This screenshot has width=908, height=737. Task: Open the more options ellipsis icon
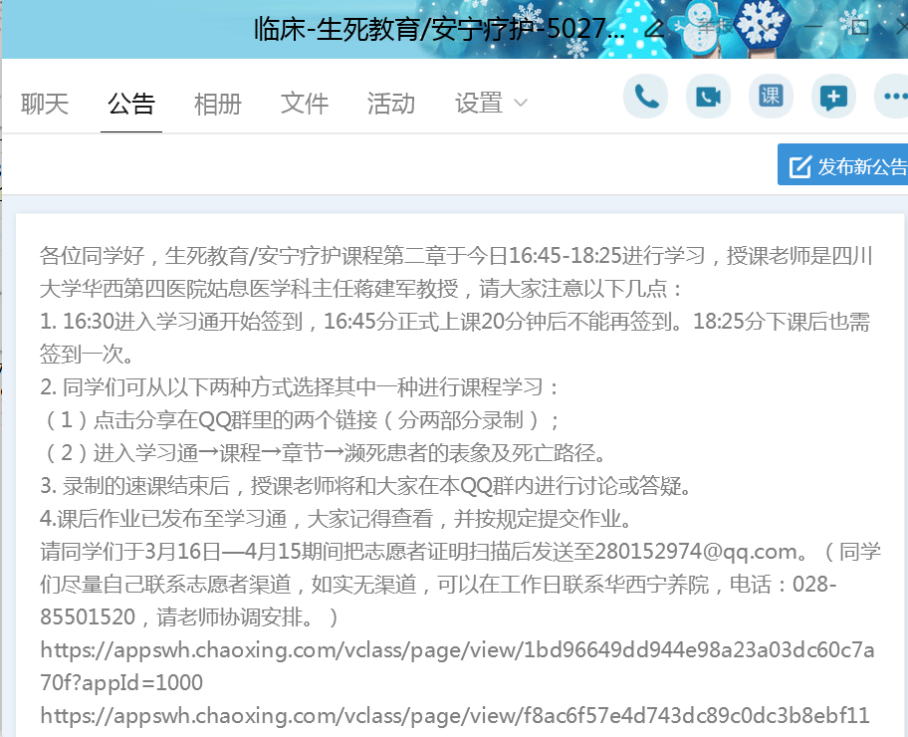tap(893, 97)
